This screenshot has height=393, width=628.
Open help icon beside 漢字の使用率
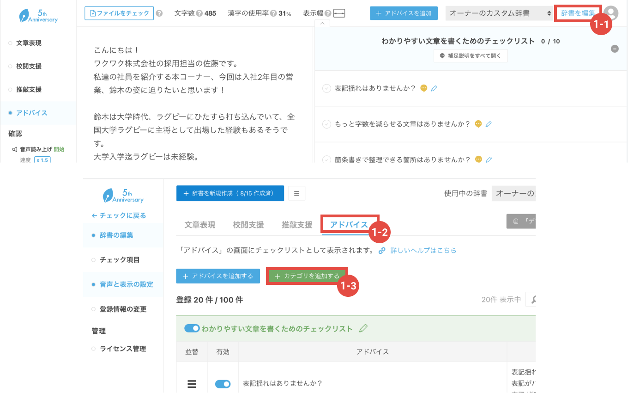pos(273,13)
